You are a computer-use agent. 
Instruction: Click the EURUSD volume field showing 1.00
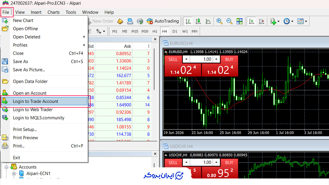click(x=202, y=59)
